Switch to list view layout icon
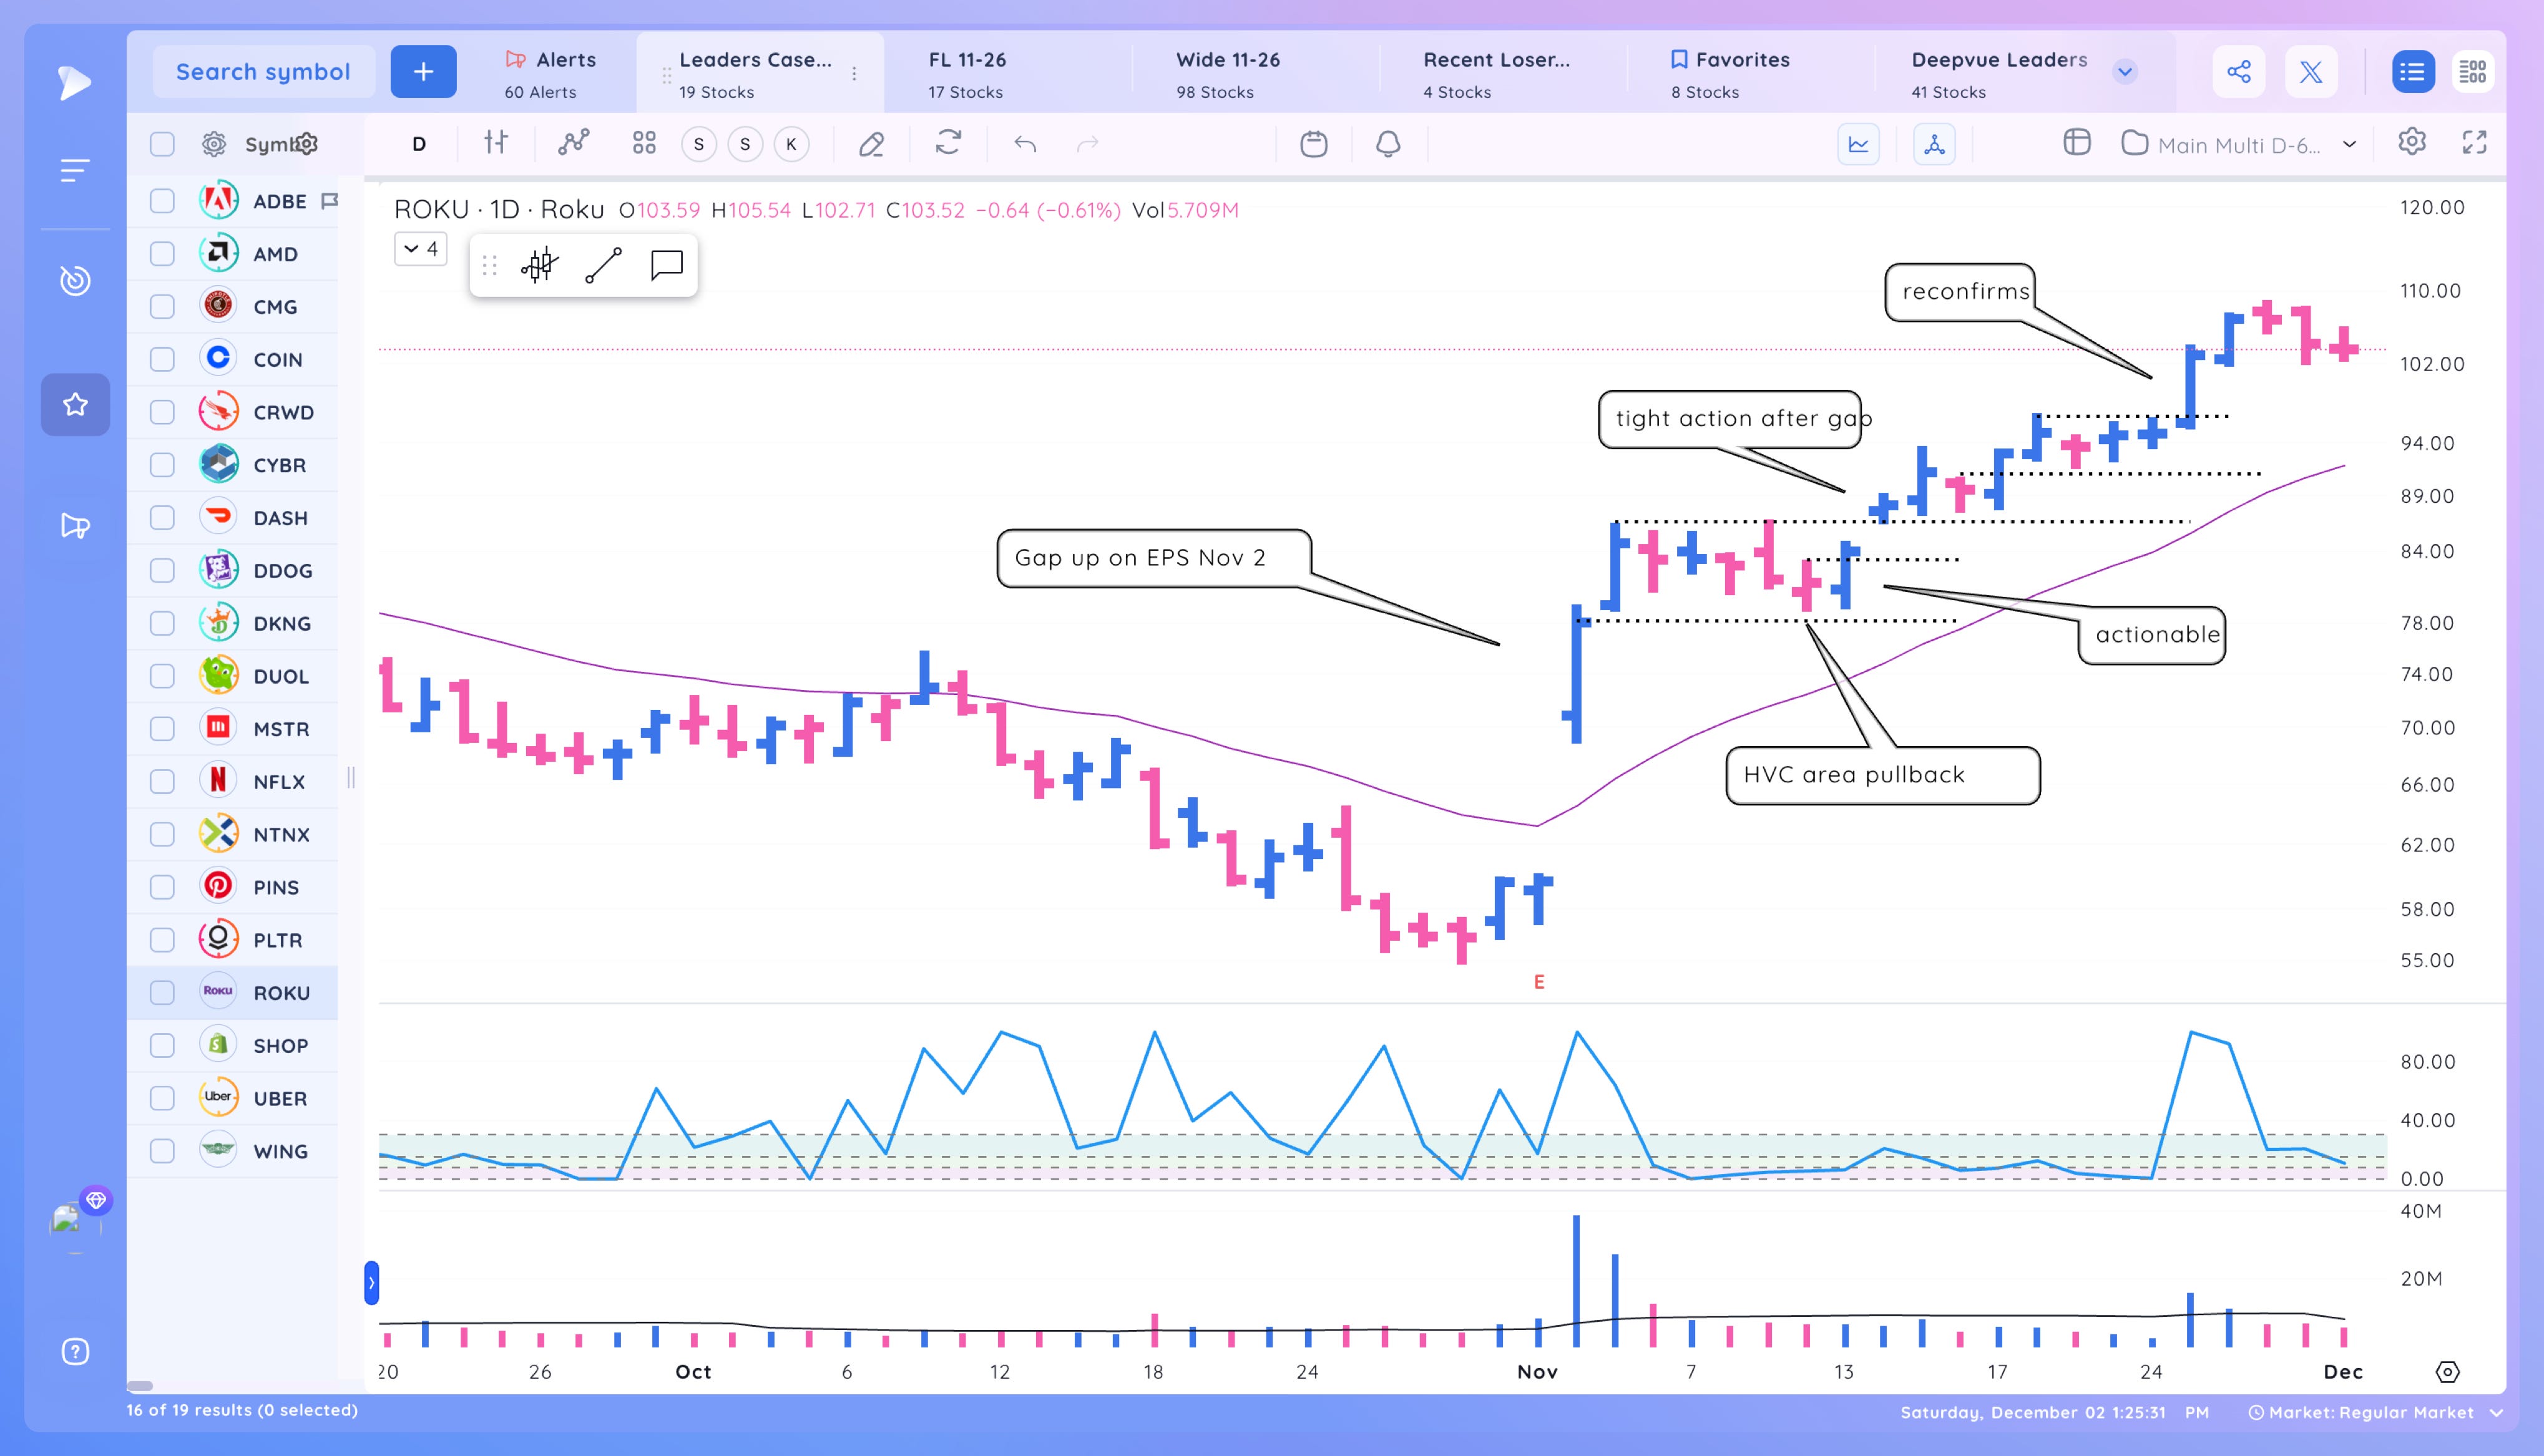This screenshot has height=1456, width=2544. 2413,72
